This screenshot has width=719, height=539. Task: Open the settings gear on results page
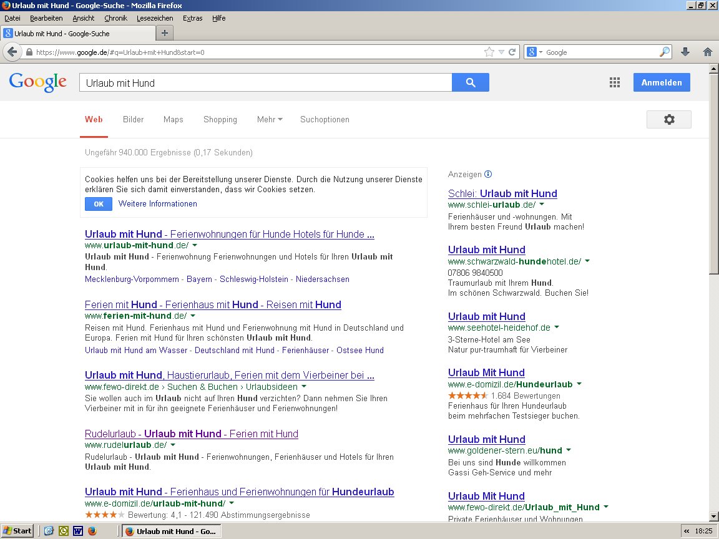pos(669,120)
